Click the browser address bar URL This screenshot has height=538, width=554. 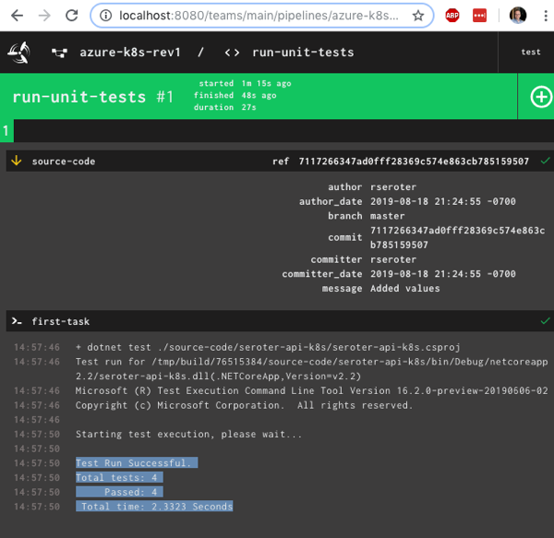click(x=259, y=16)
